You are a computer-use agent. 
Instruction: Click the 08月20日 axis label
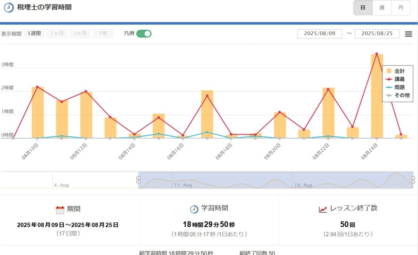point(272,151)
